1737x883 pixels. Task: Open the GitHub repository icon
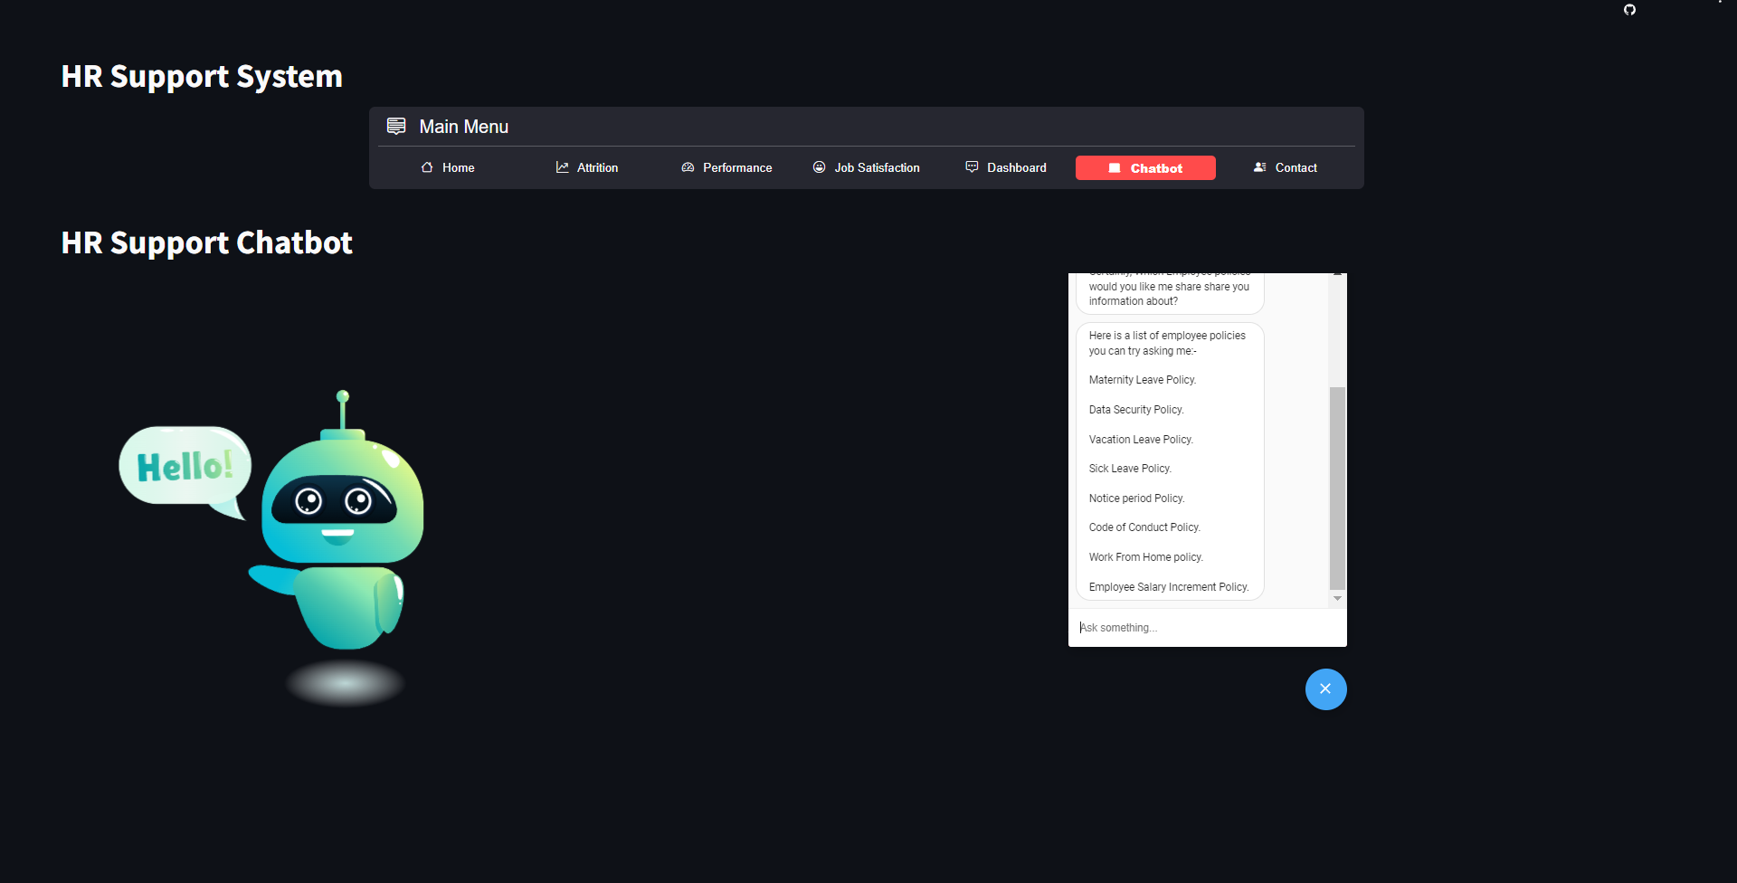(x=1629, y=10)
